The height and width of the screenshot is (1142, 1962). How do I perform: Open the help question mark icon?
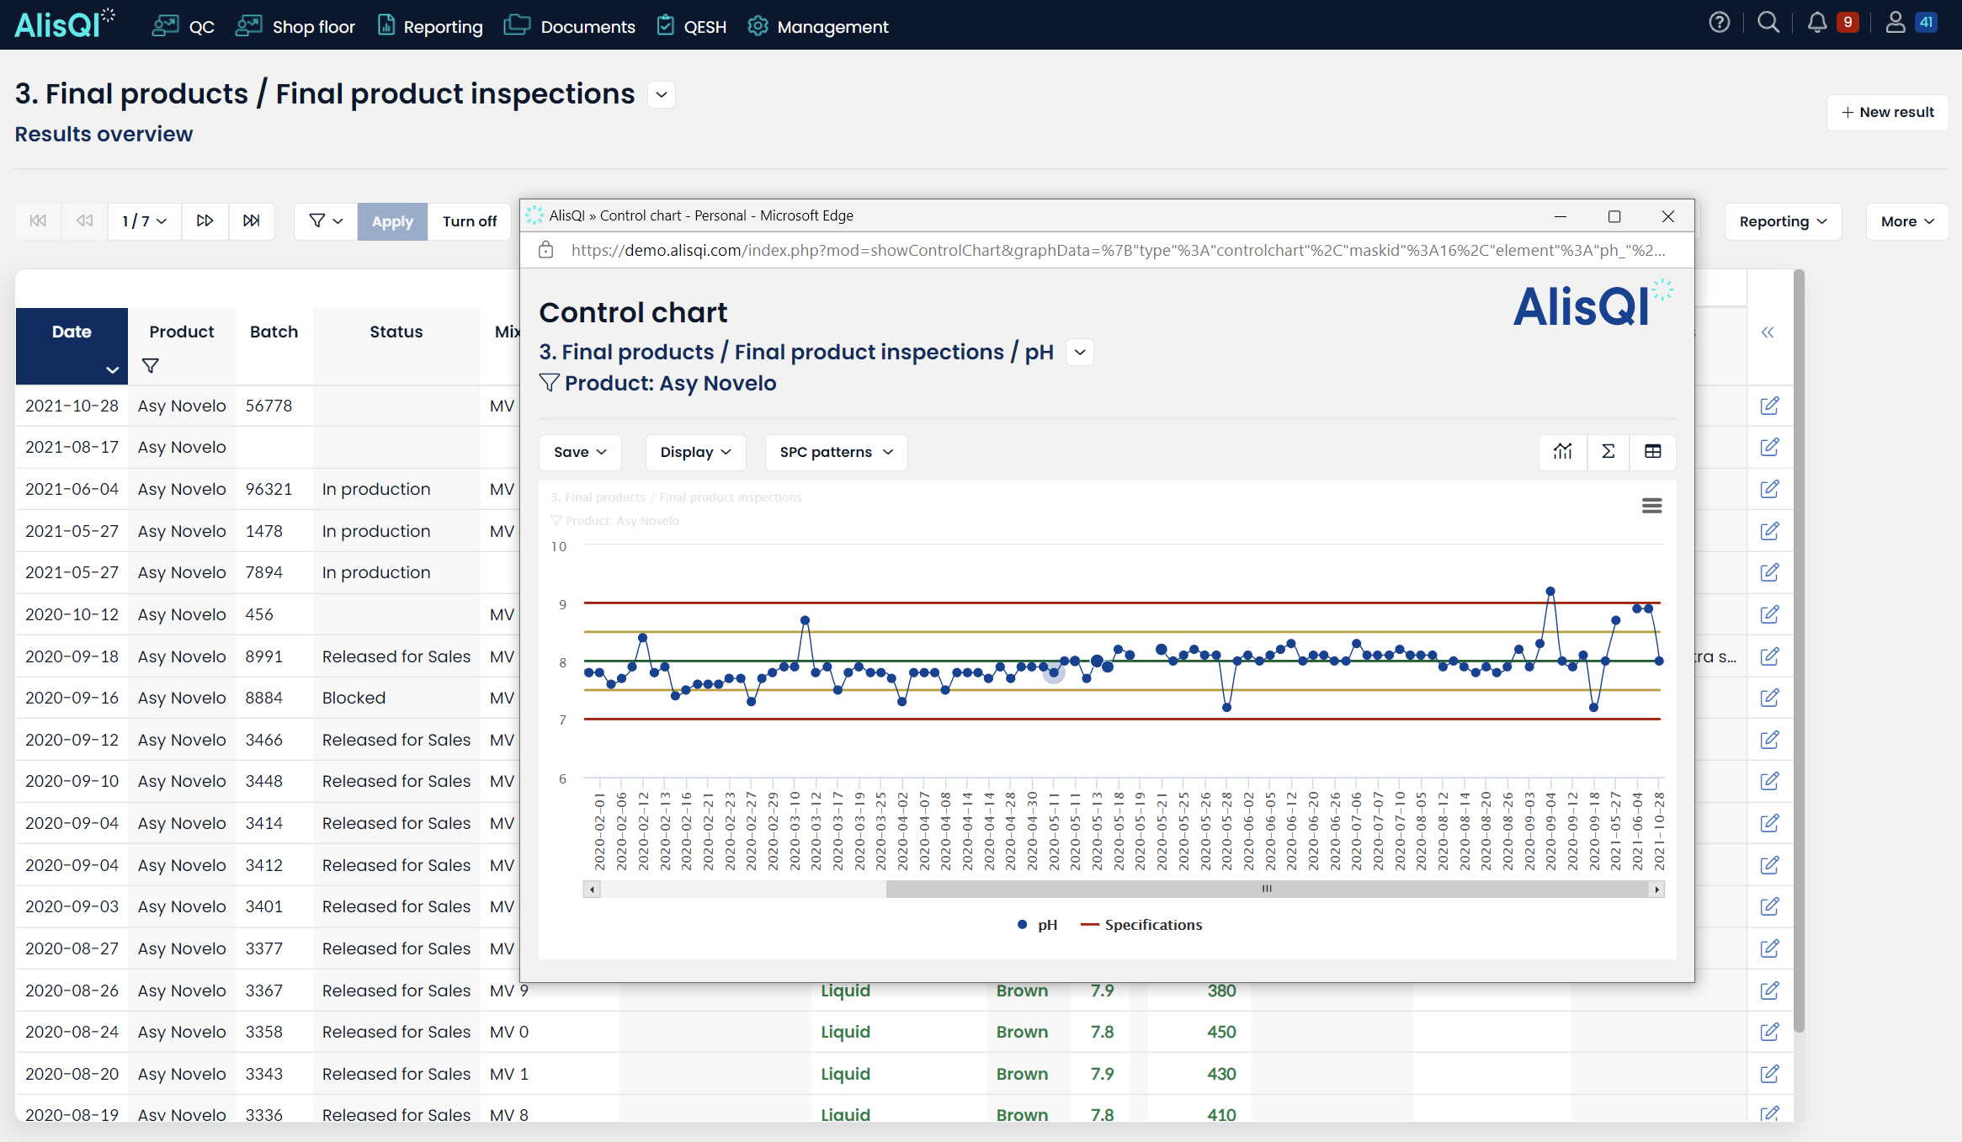pyautogui.click(x=1719, y=24)
